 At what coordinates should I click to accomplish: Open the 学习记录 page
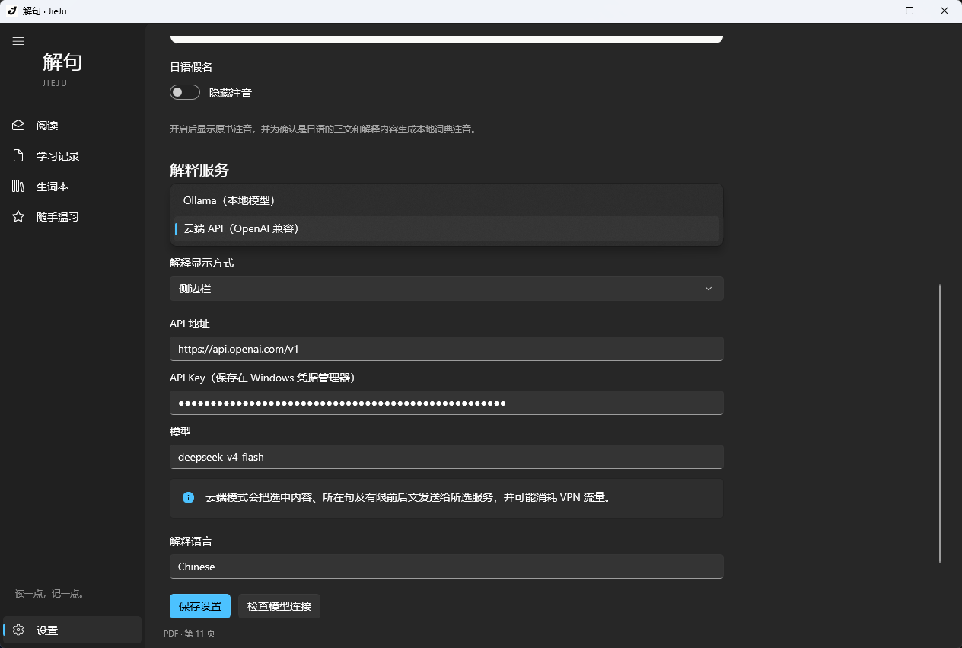click(x=72, y=156)
